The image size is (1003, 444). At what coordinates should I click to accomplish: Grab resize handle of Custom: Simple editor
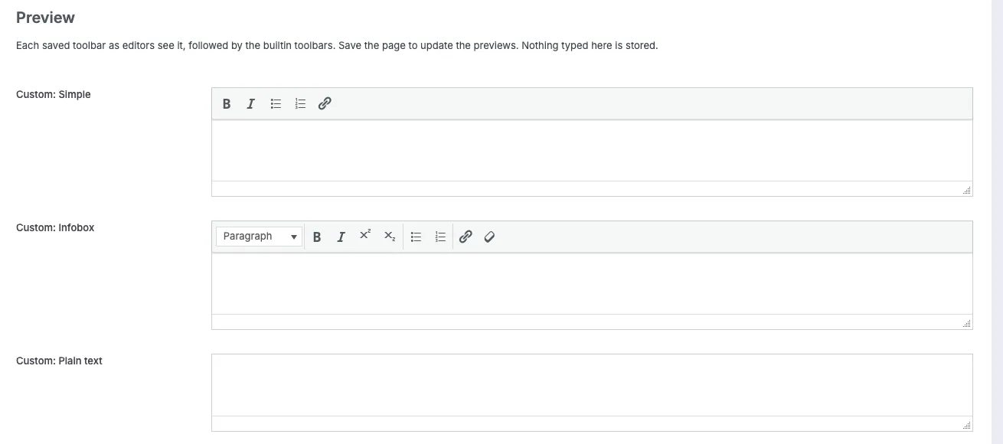click(x=967, y=191)
